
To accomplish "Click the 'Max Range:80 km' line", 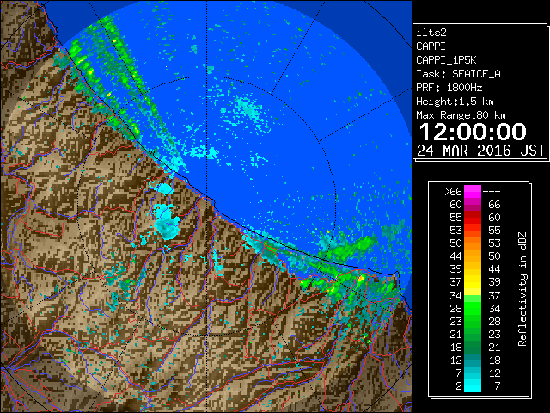I will [461, 115].
